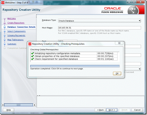
Task: Open the Welcome step link
Action: pos(12,18)
